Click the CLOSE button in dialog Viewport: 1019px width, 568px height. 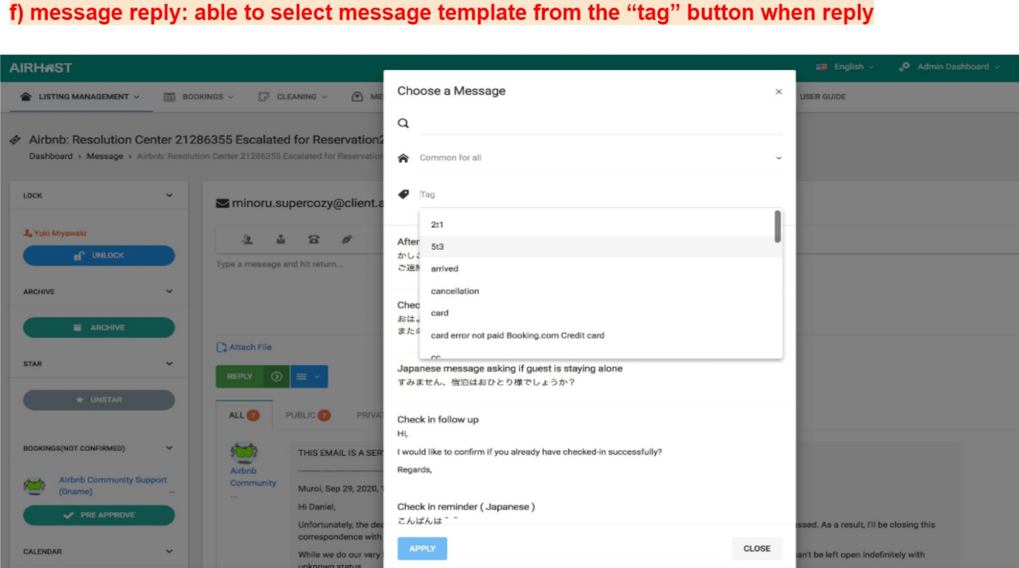tap(757, 549)
